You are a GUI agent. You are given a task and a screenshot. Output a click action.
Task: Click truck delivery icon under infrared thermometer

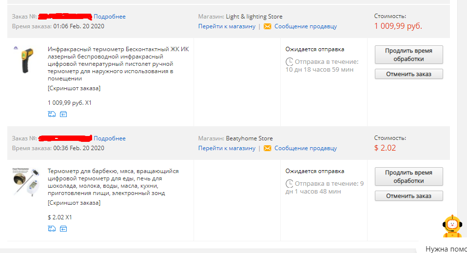52,114
